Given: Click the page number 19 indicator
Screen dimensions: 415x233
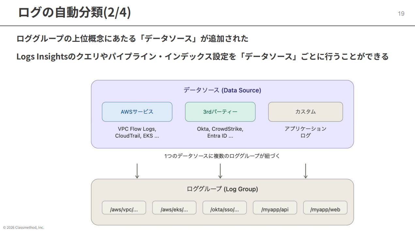Looking at the screenshot, I should click(x=401, y=13).
